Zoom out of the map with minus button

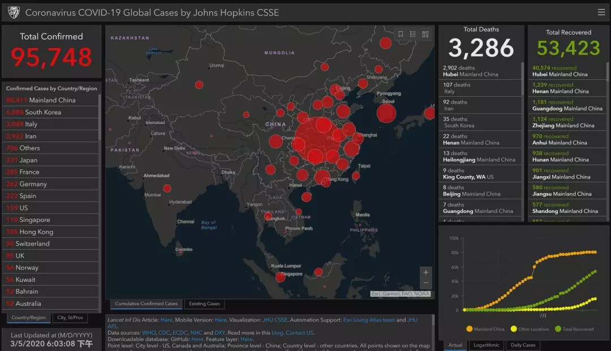[426, 283]
